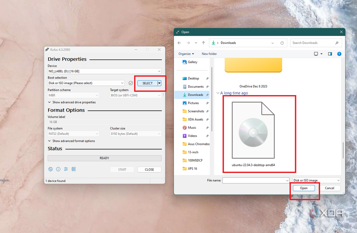
Task: Click the SELECT button in Rufus
Action: coord(148,83)
